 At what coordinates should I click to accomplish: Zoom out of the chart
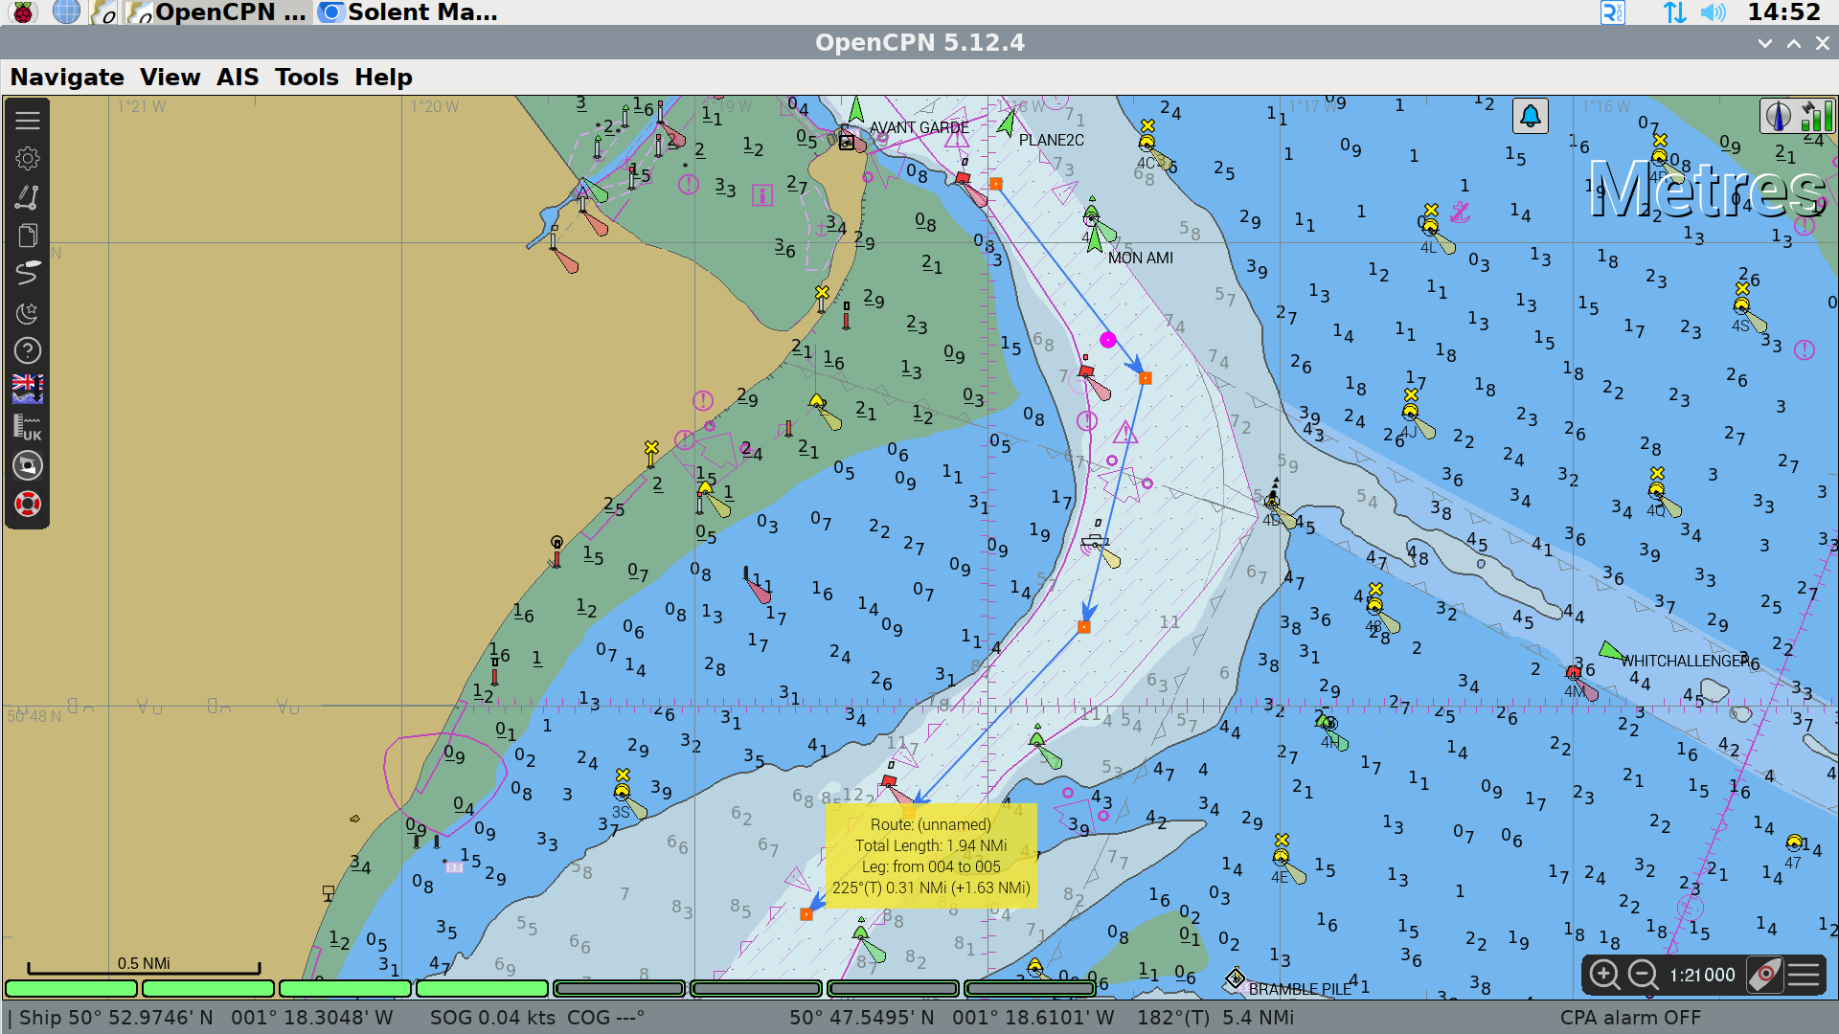1644,975
